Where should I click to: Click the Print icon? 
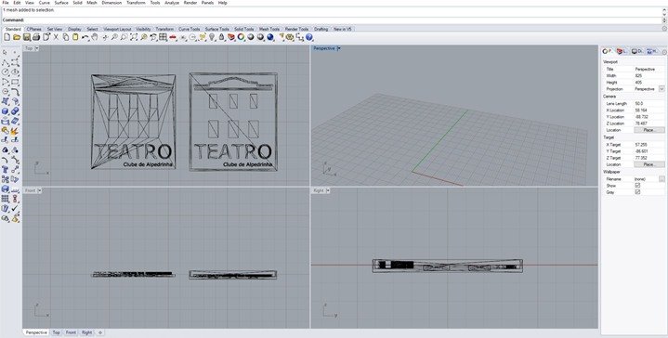tap(36, 37)
